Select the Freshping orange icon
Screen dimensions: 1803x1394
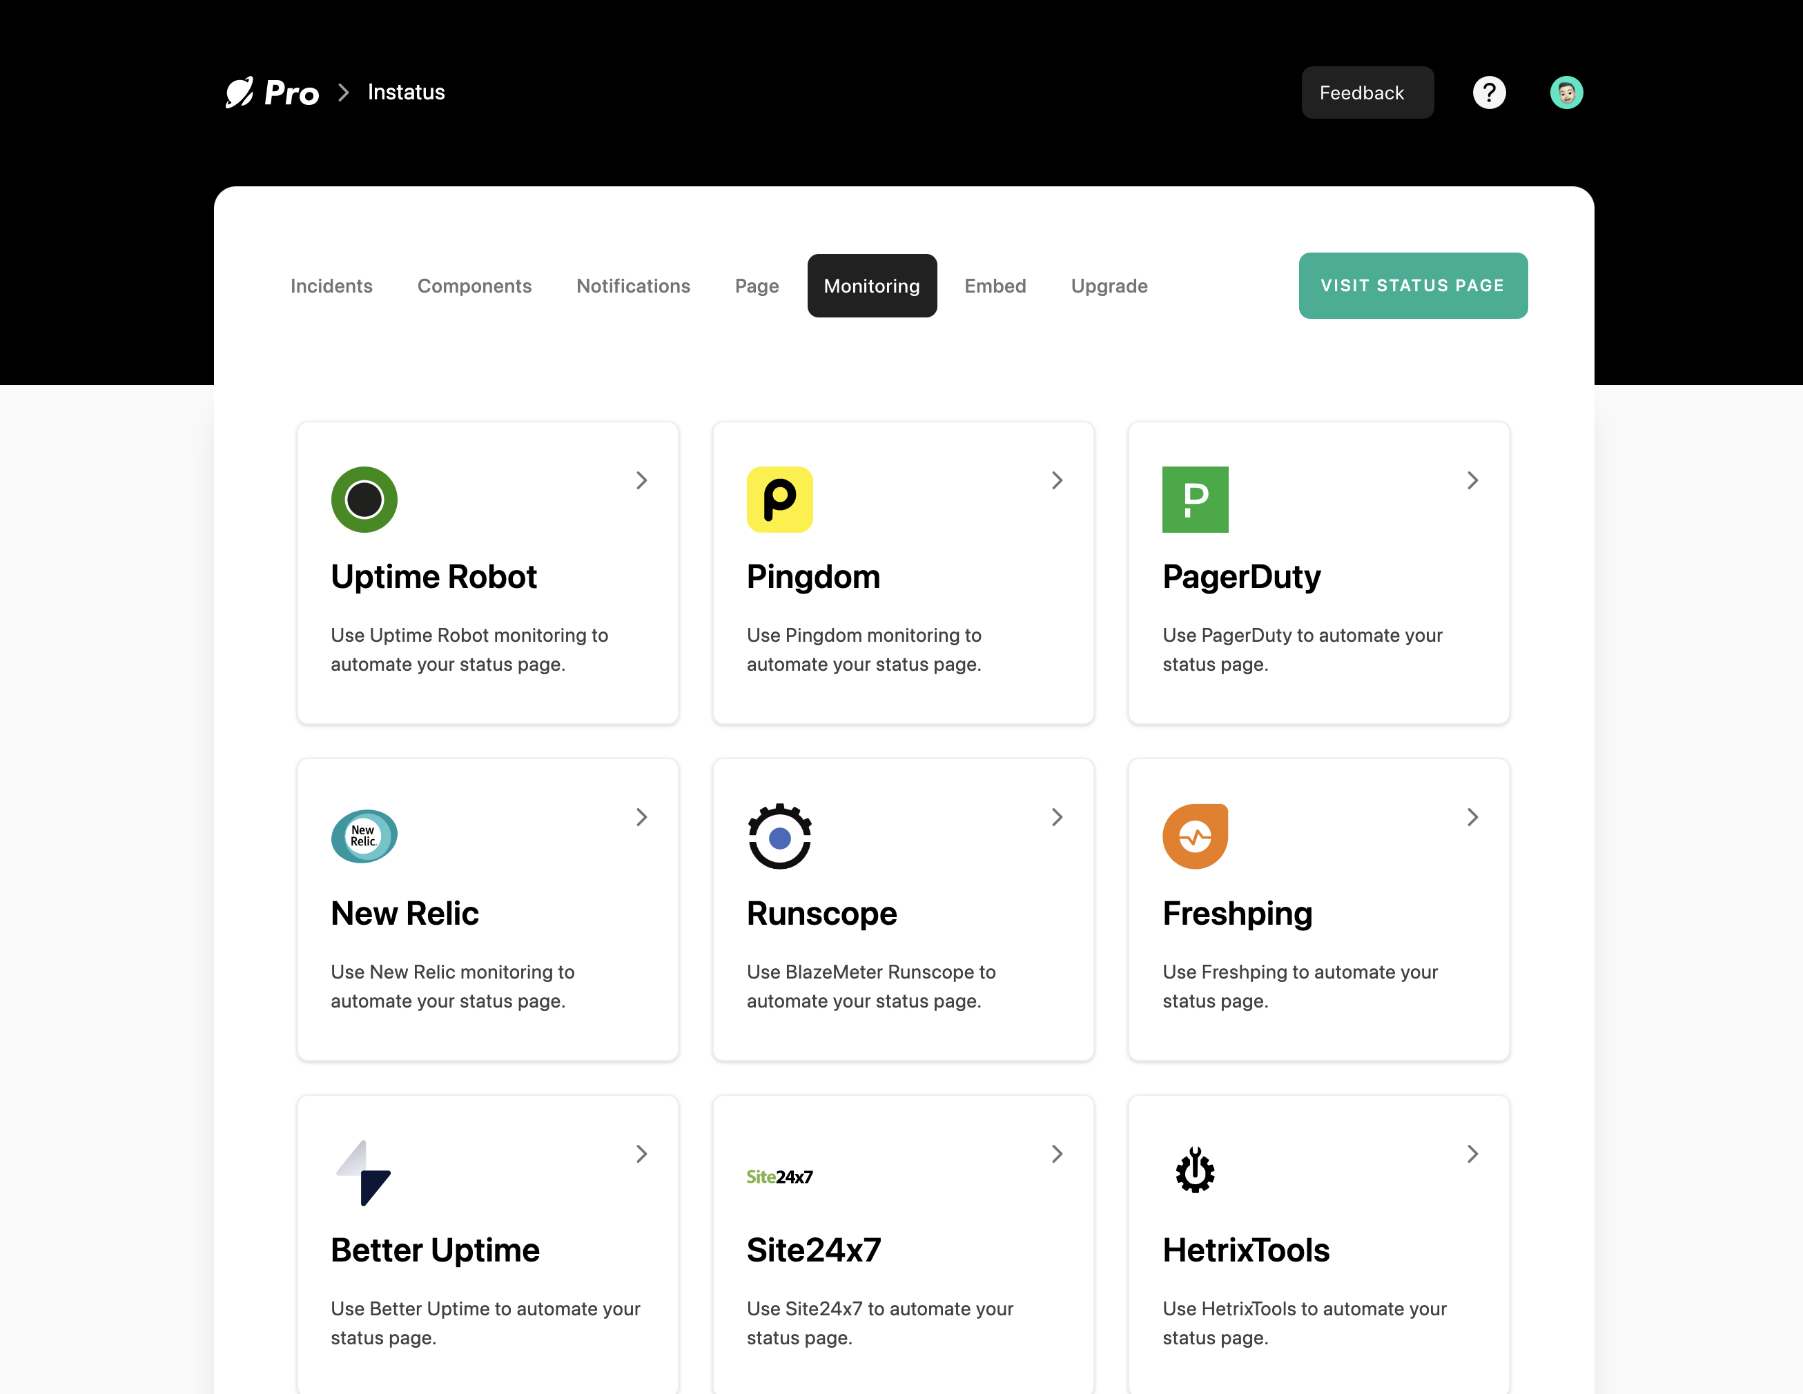coord(1195,836)
